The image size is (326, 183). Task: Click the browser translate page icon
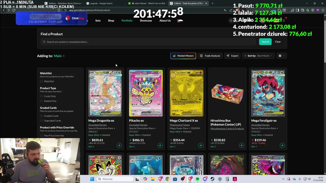pos(225,10)
